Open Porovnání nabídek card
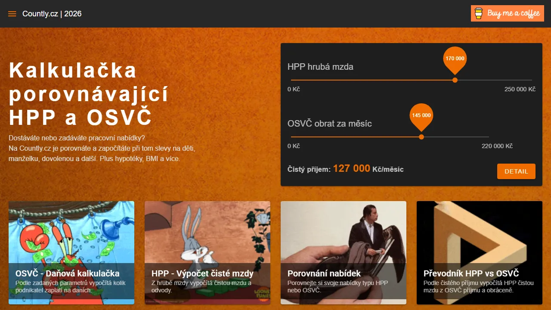The height and width of the screenshot is (310, 551). pos(344,253)
